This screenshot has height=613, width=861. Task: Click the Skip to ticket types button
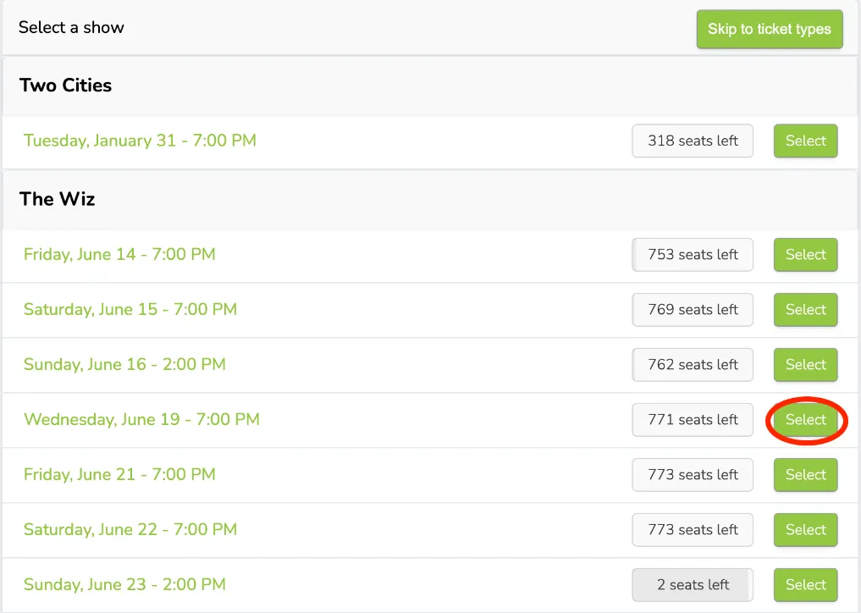tap(770, 29)
